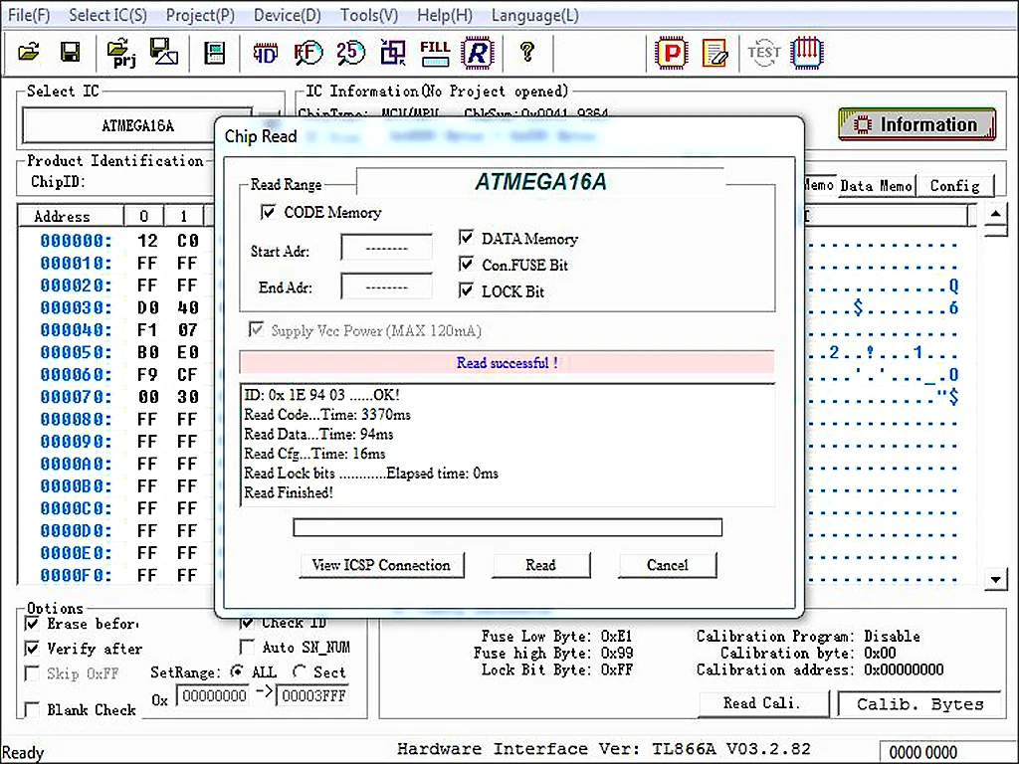Viewport: 1019px width, 764px height.
Task: Click the Ready status bar text
Action: click(x=24, y=752)
